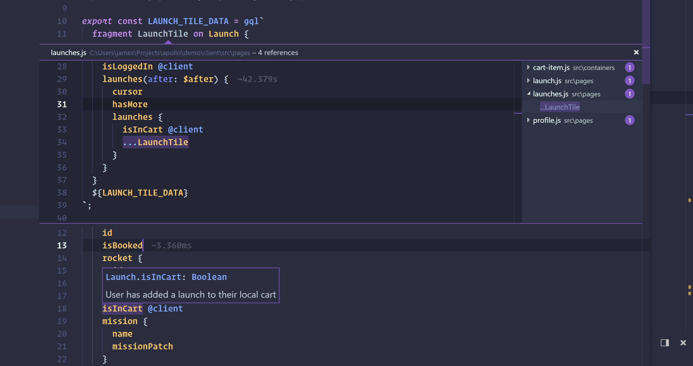This screenshot has width=693, height=366.
Task: Place cursor on hasMore in line 31
Action: pyautogui.click(x=130, y=104)
